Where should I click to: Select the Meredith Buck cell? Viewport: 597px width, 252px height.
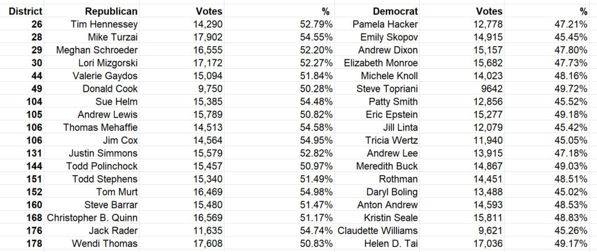377,166
